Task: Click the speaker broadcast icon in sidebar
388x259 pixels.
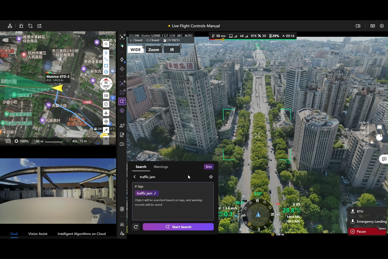Action: click(122, 125)
